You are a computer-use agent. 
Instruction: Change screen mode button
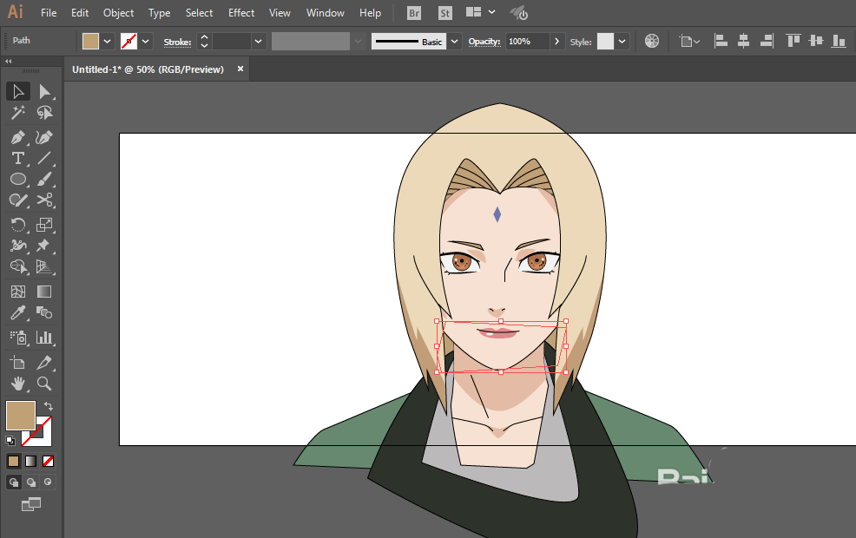pos(31,505)
